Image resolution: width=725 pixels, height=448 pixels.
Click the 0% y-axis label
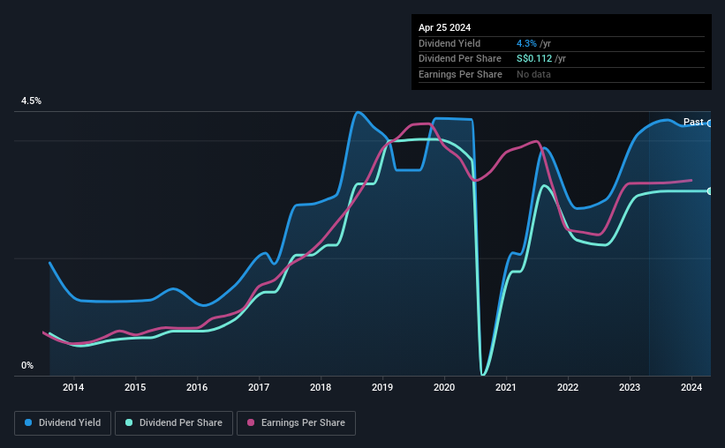coord(27,365)
